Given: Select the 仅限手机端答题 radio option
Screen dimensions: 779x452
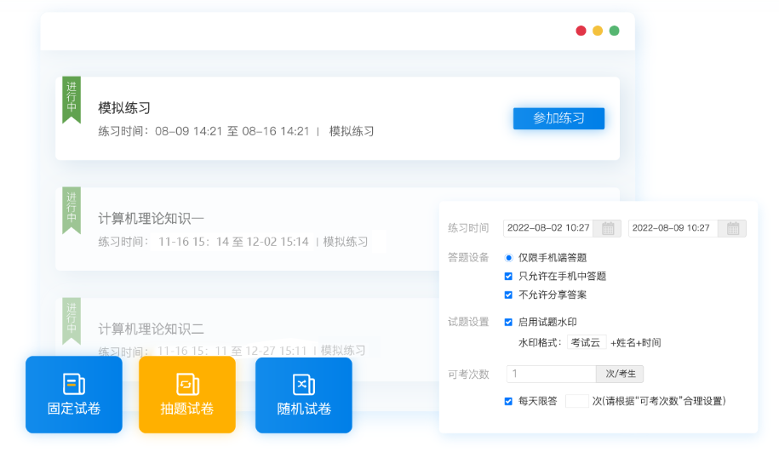Looking at the screenshot, I should click(509, 257).
